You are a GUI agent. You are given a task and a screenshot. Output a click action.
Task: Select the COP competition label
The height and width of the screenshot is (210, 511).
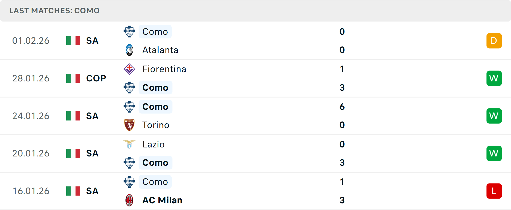pyautogui.click(x=96, y=78)
